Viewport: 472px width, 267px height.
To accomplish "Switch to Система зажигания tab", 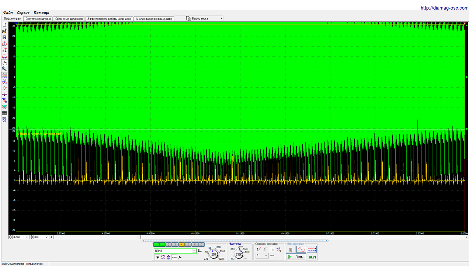I will tap(38, 18).
